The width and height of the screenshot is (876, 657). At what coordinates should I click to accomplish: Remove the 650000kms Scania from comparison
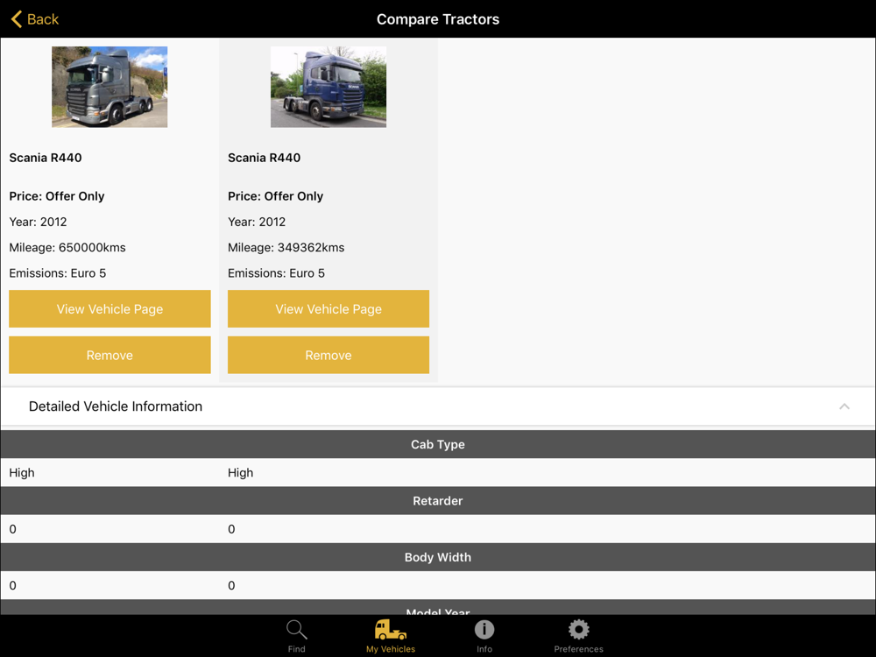109,355
